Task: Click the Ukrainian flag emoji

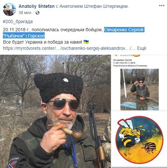Action: click(x=86, y=42)
